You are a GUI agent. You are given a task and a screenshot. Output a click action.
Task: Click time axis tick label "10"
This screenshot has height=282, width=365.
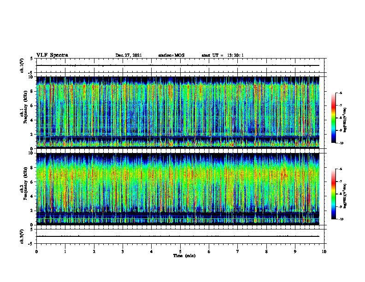324,252
